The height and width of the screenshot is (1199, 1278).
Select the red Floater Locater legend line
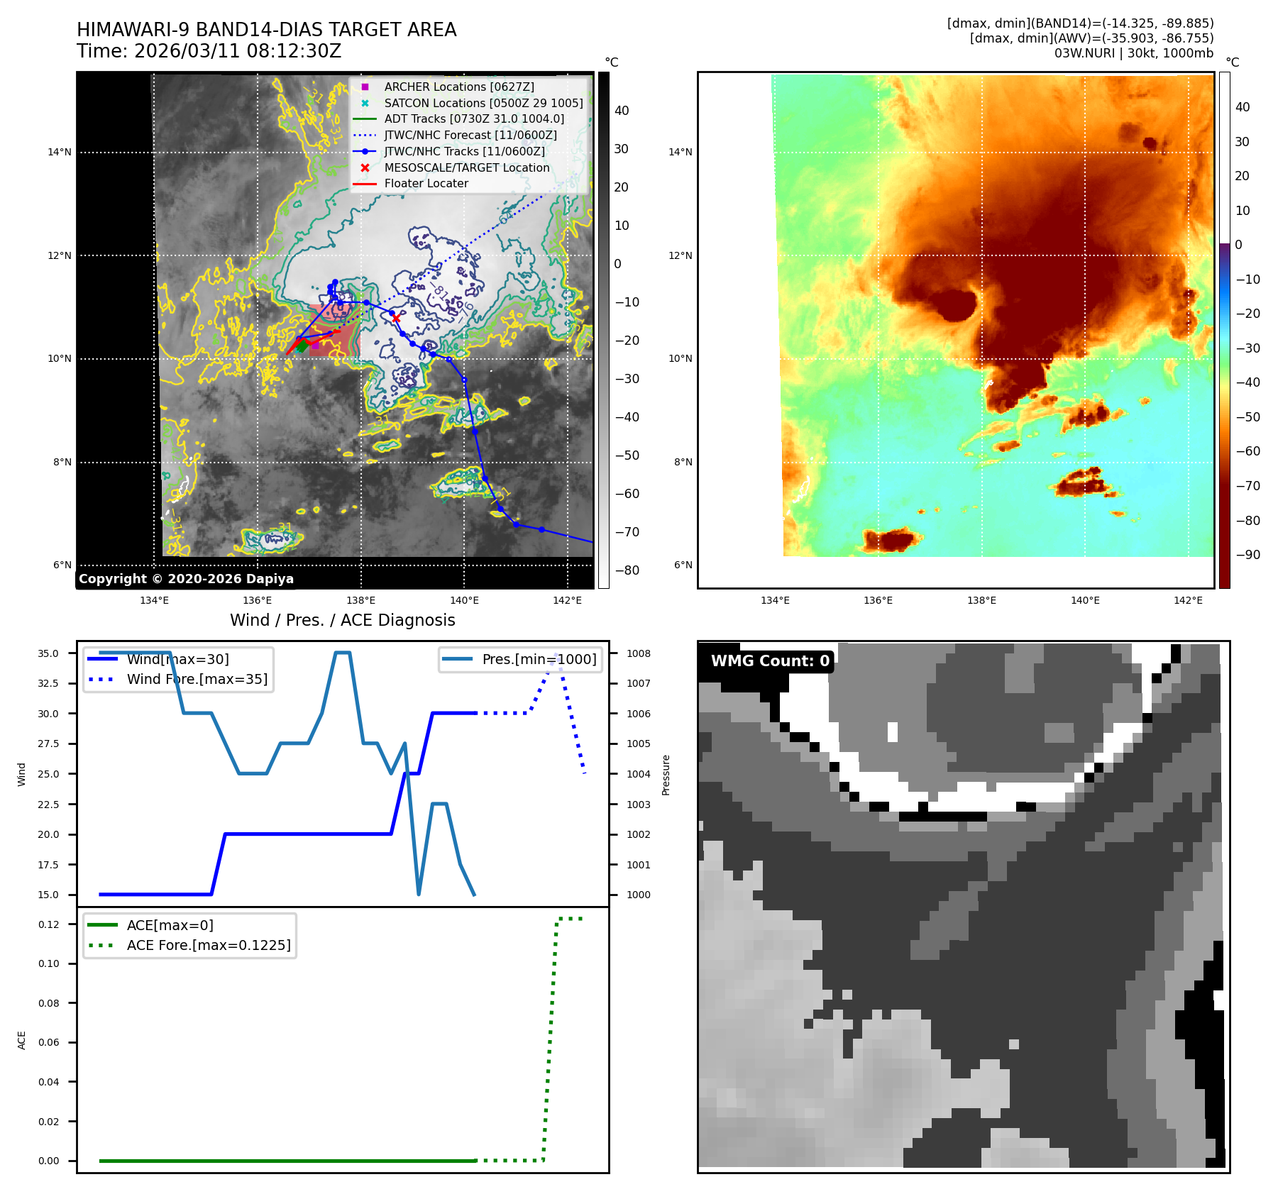pos(365,184)
